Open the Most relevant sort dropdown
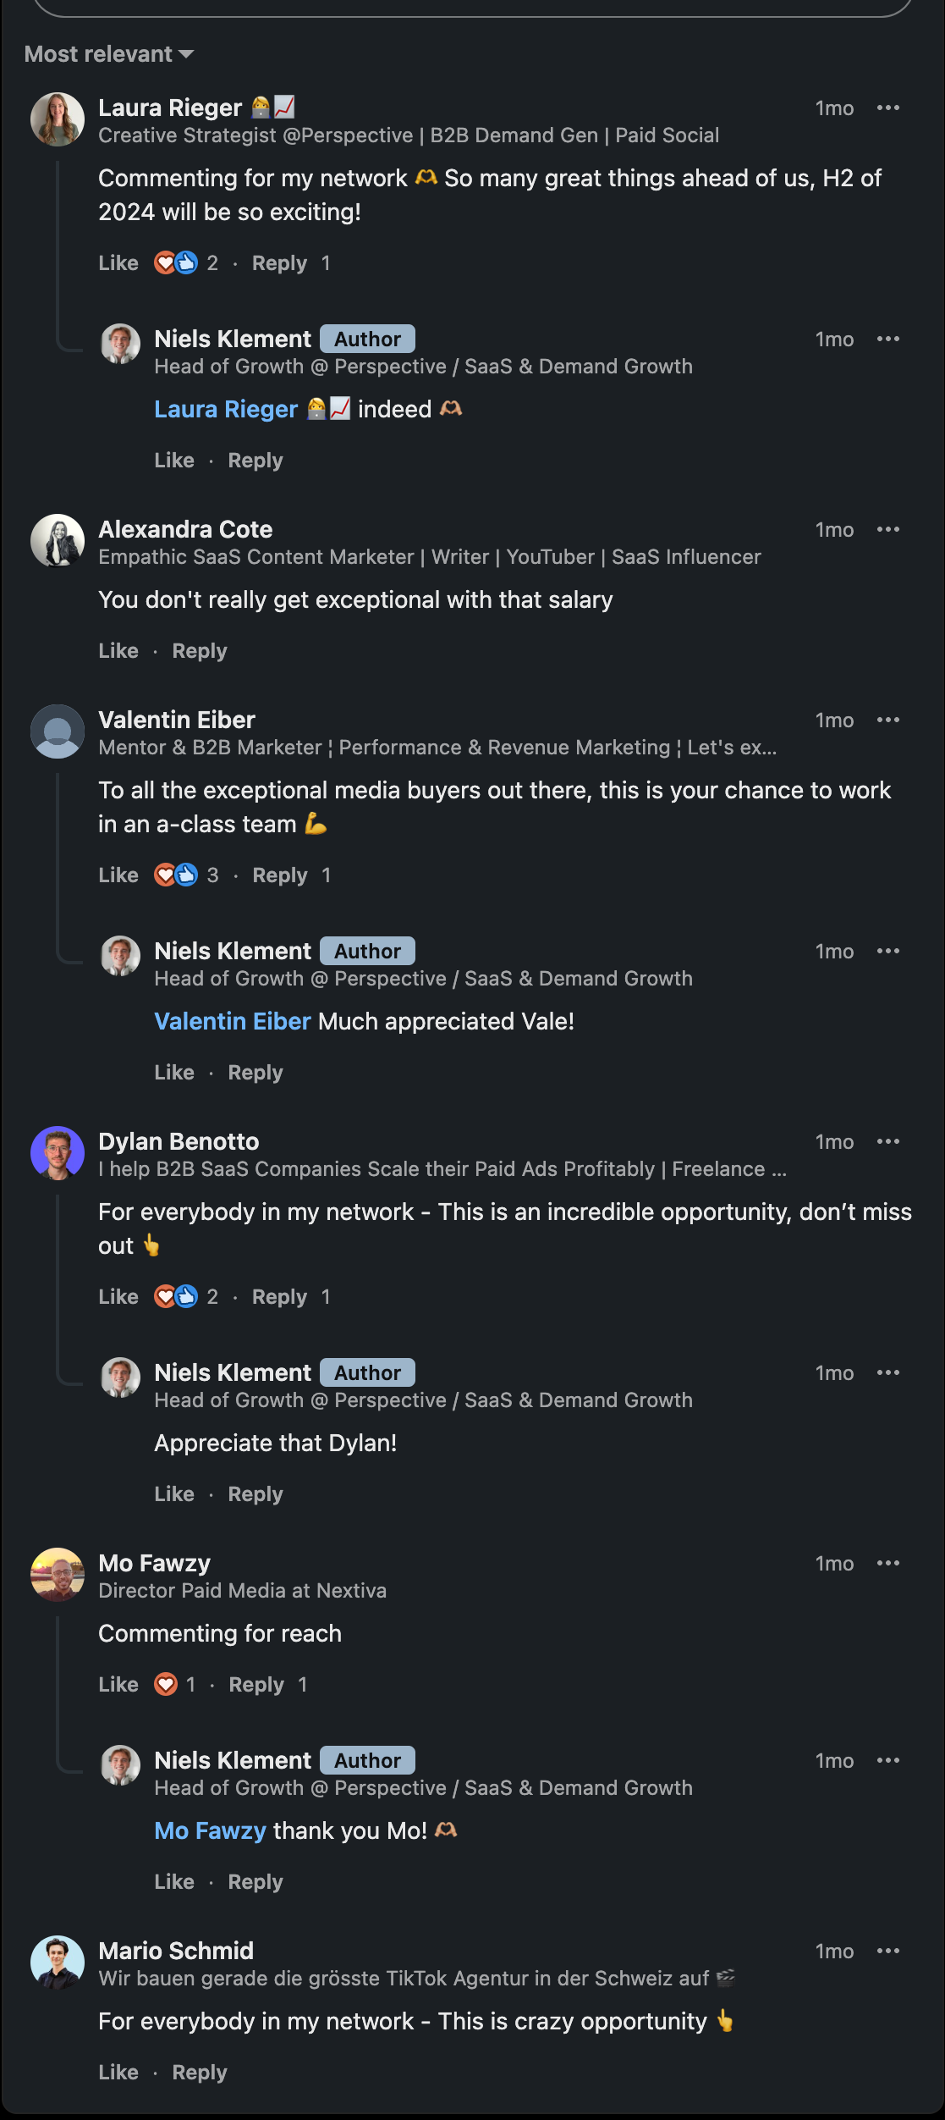 (109, 54)
